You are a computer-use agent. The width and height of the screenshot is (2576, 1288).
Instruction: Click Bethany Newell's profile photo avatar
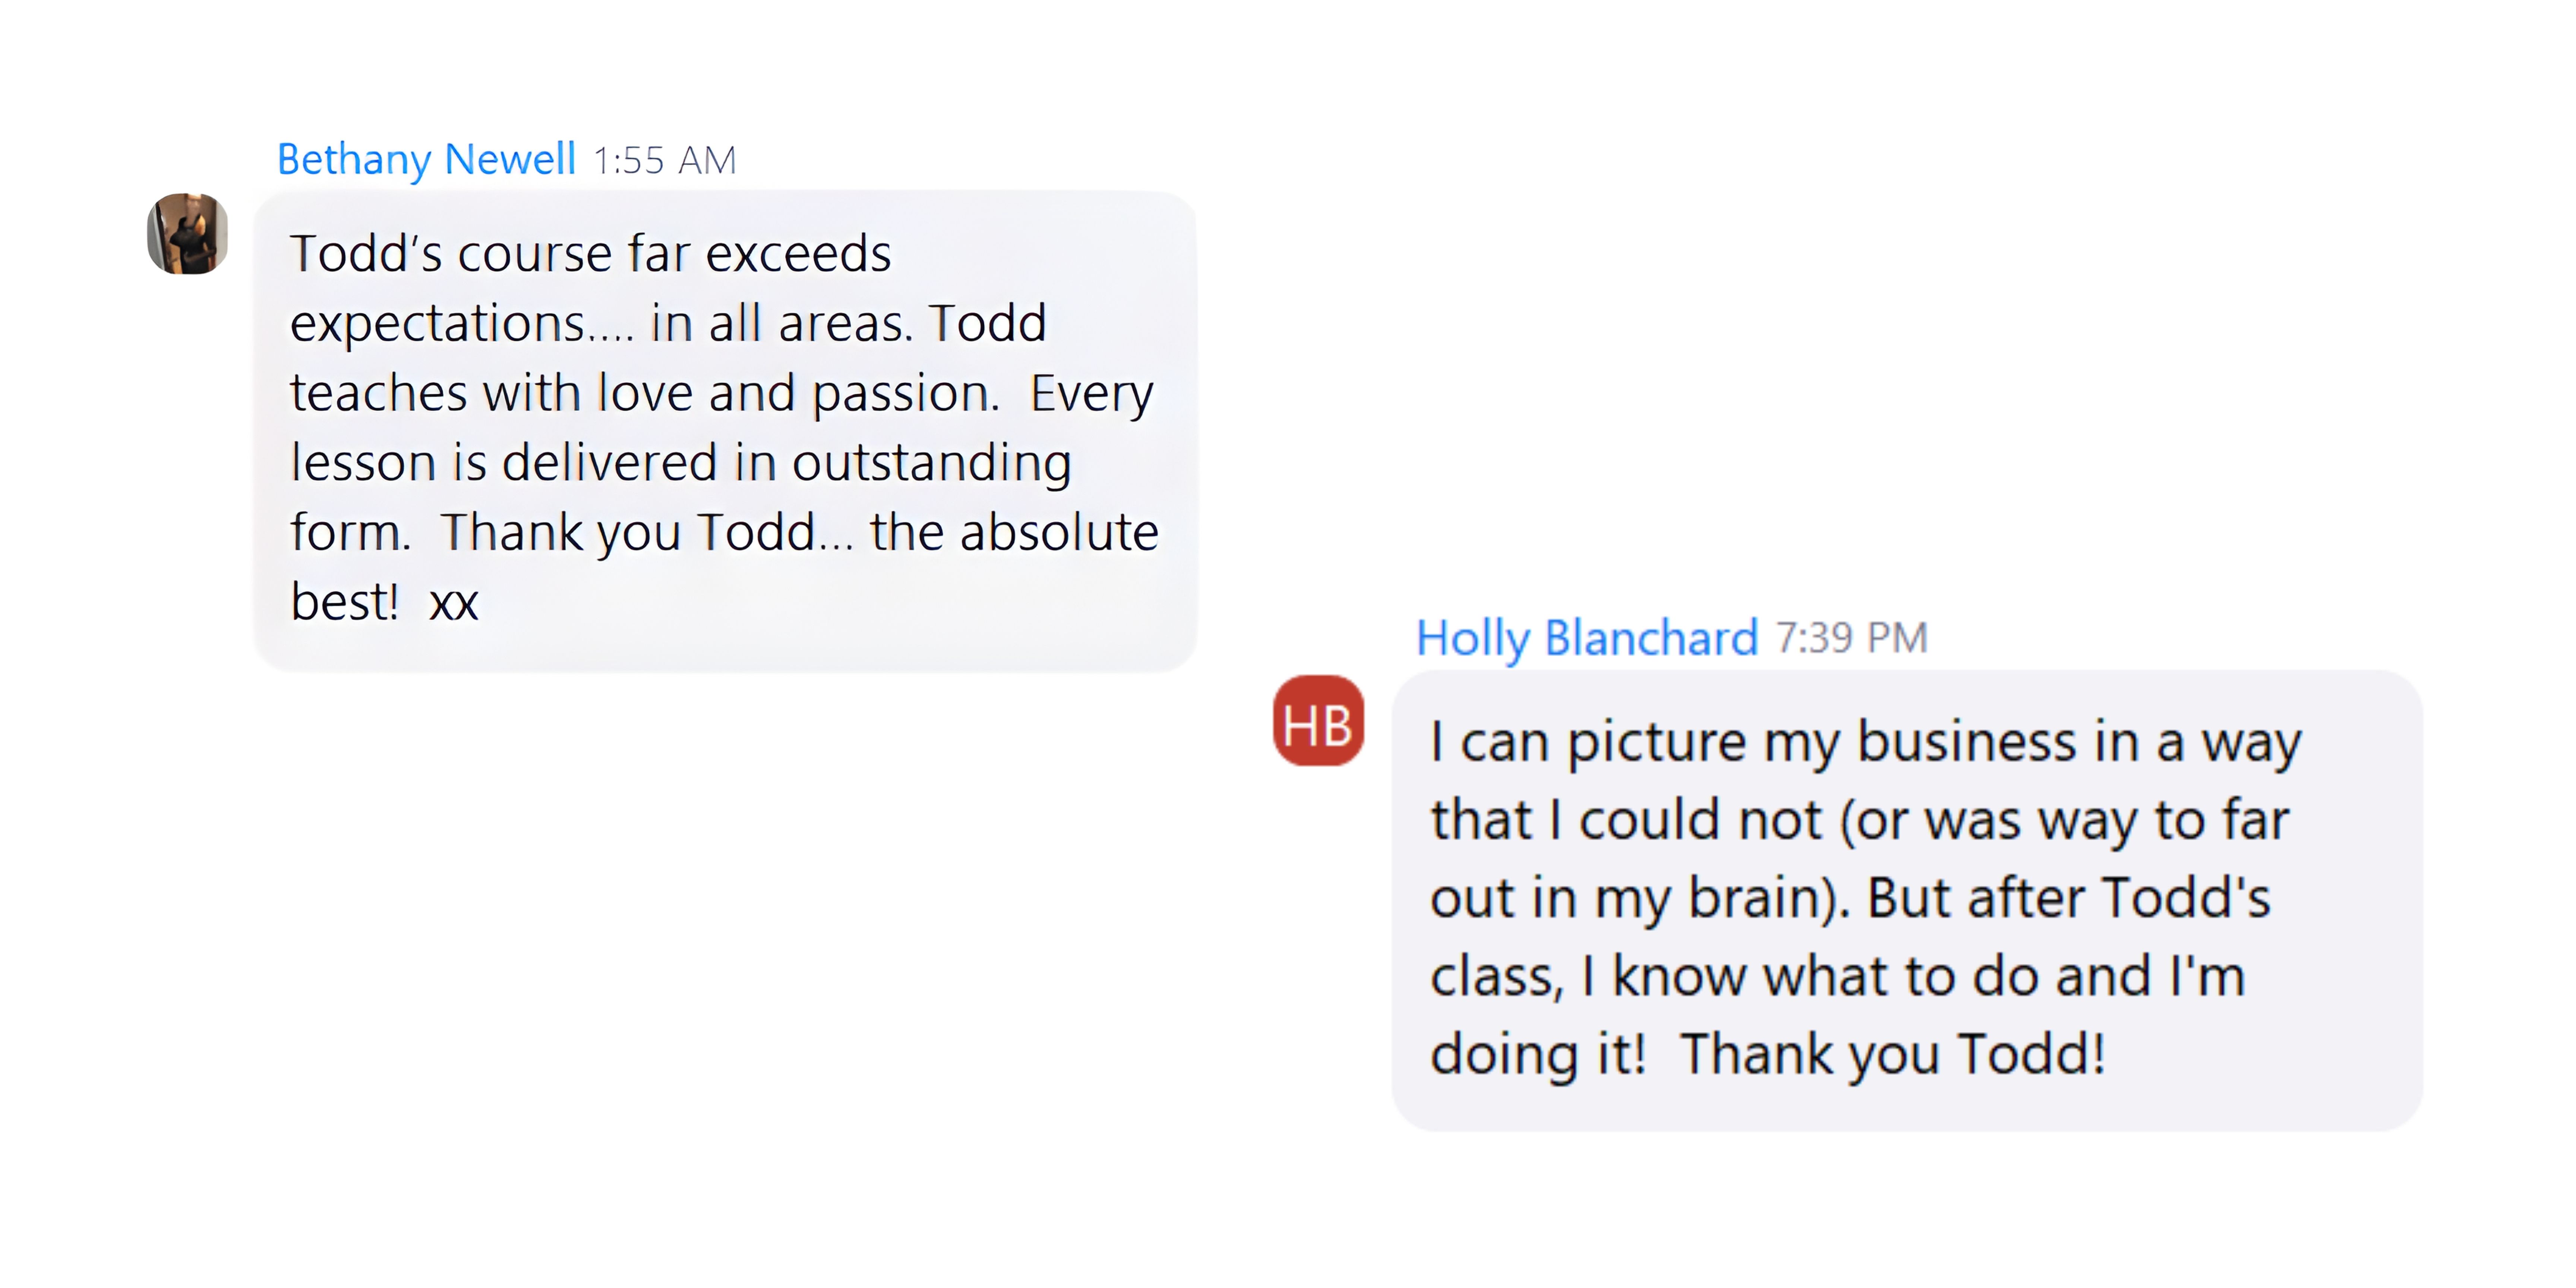pos(188,234)
